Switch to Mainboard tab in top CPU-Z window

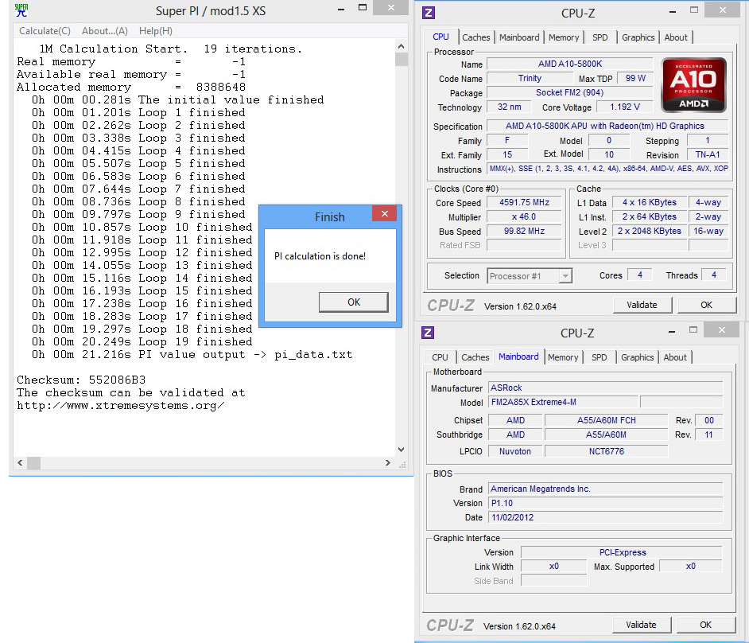click(x=518, y=37)
